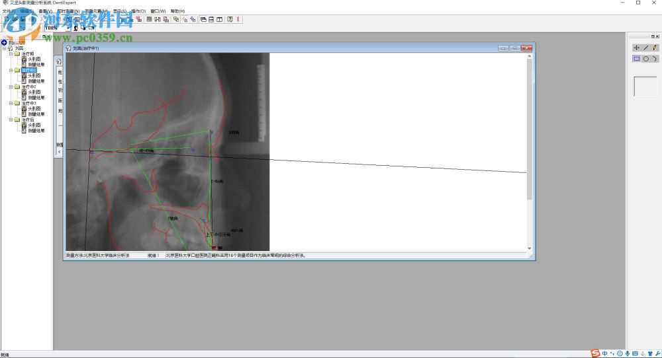Image resolution: width=662 pixels, height=358 pixels.
Task: Open the zoom percentage 100% dropdown
Action: 68,28
